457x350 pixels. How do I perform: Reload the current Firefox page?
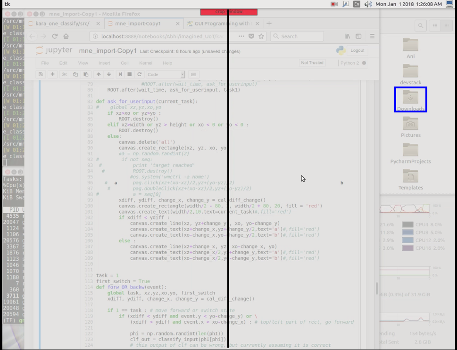(55, 36)
